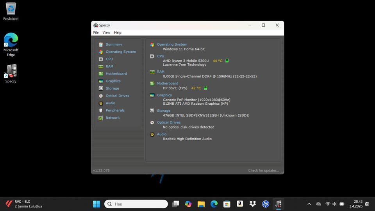
Task: Select Audio in the sidebar
Action: point(111,103)
